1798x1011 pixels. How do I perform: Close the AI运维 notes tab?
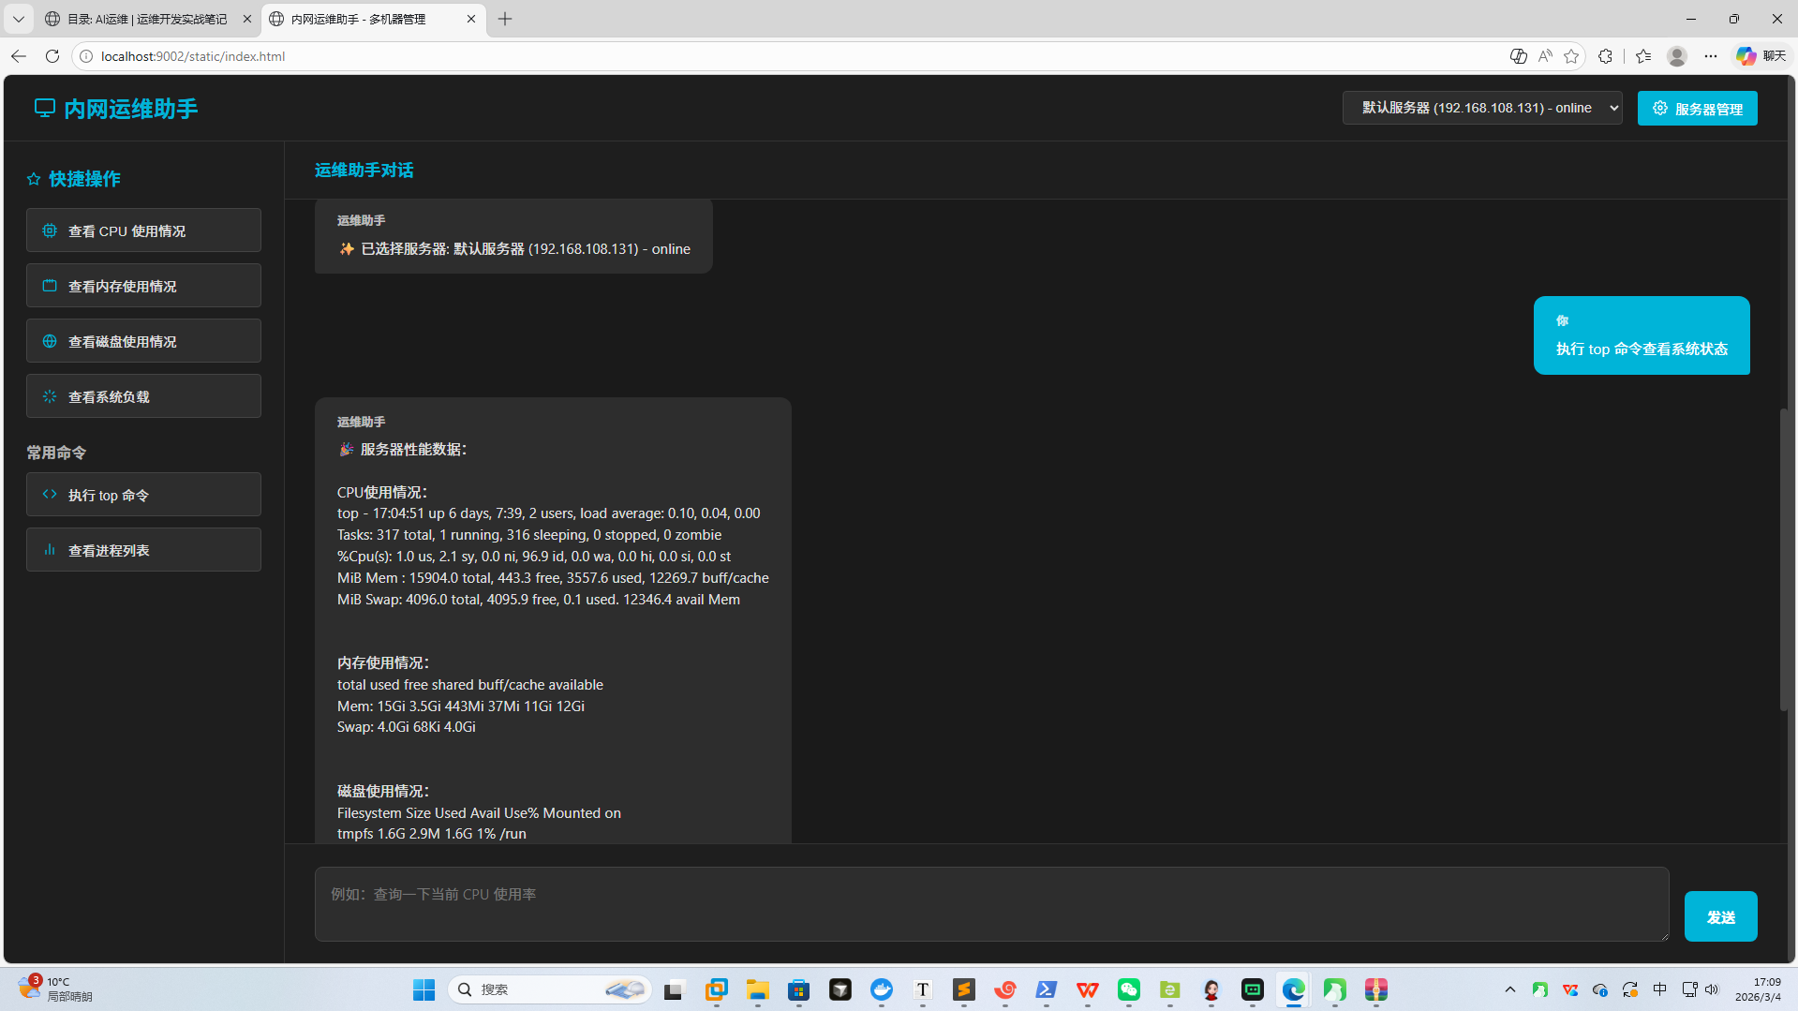(x=247, y=19)
